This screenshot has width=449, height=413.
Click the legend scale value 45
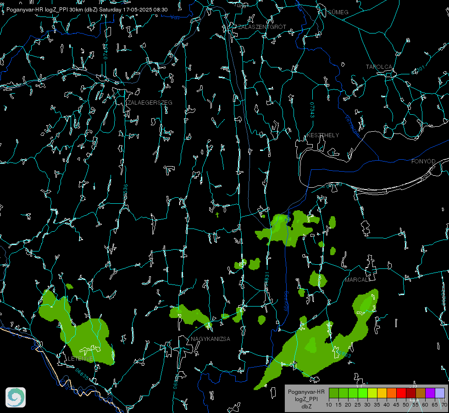396,405
